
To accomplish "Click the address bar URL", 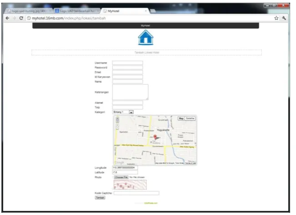I will coord(69,18).
